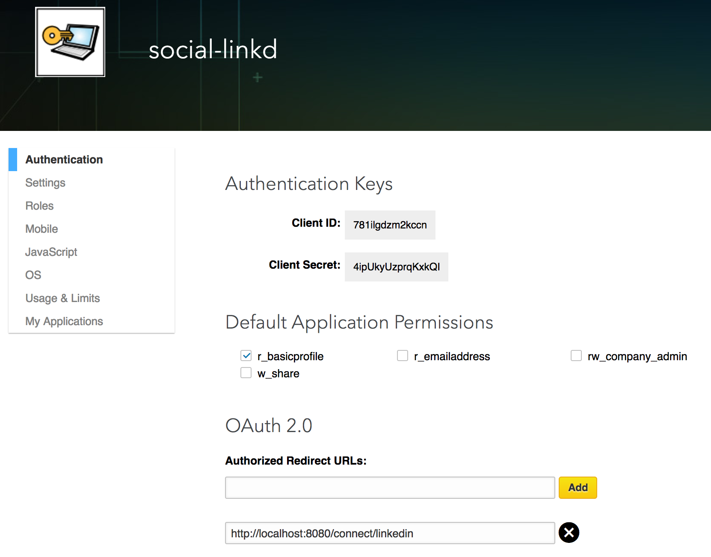Viewport: 711px width, 557px height.
Task: Go to Settings in the sidebar
Action: 45,183
